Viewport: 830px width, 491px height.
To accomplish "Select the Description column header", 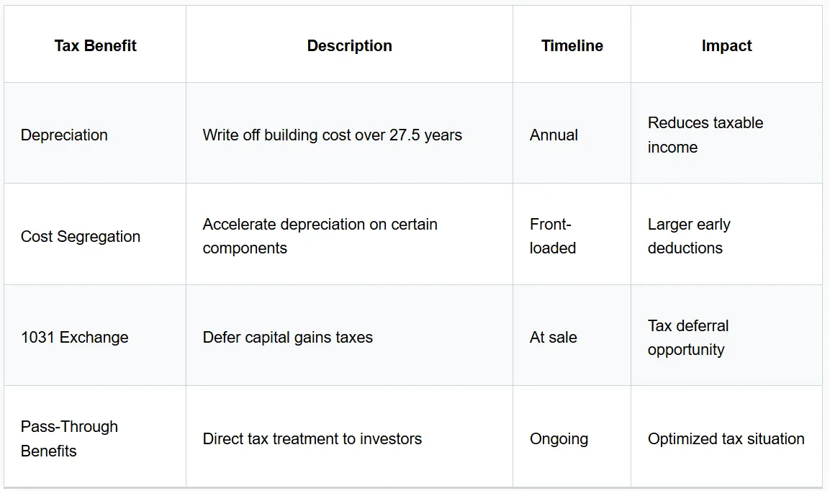I will tap(349, 45).
